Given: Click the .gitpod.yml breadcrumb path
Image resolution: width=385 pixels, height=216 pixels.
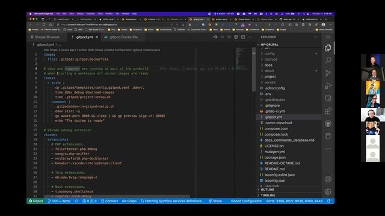Looking at the screenshot, I should [46, 44].
